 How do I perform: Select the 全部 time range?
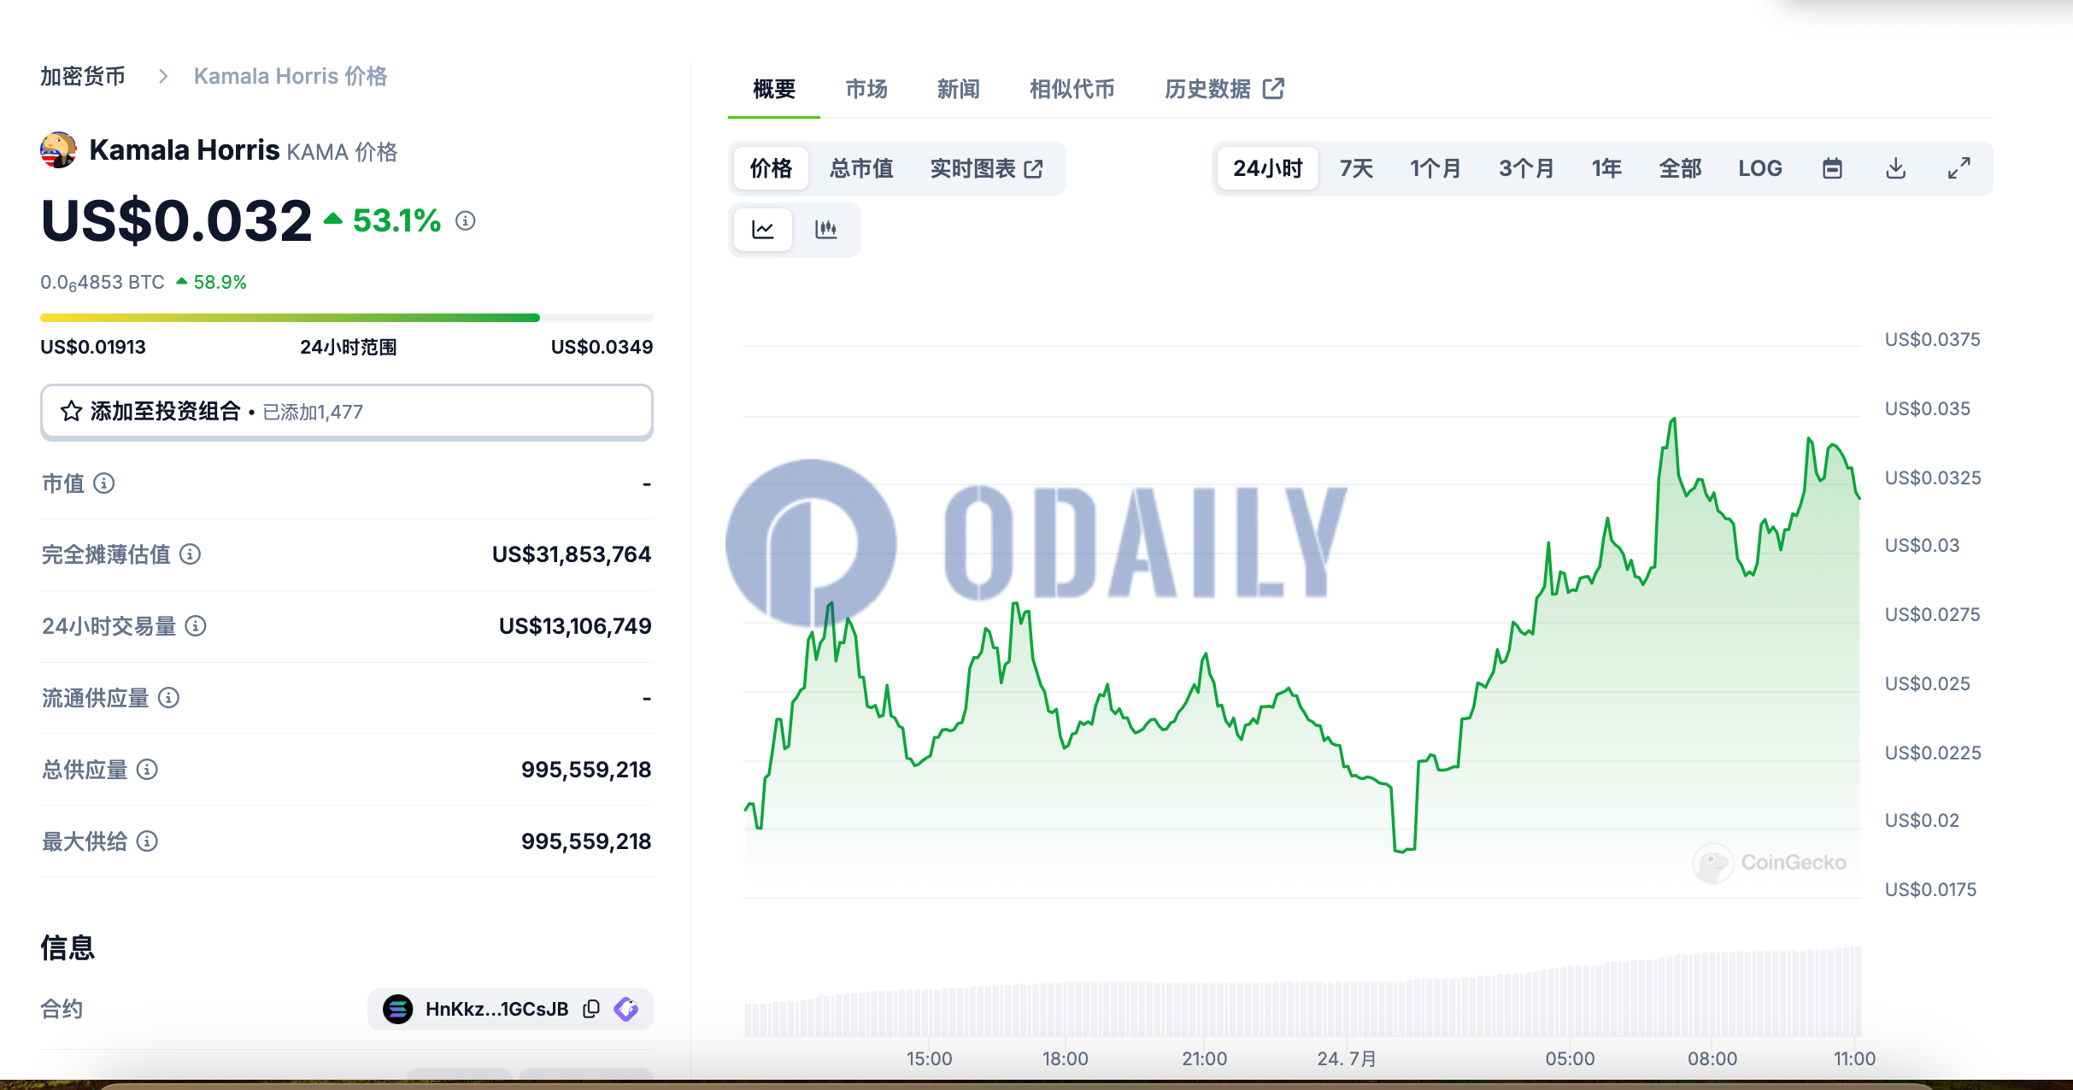1680,168
